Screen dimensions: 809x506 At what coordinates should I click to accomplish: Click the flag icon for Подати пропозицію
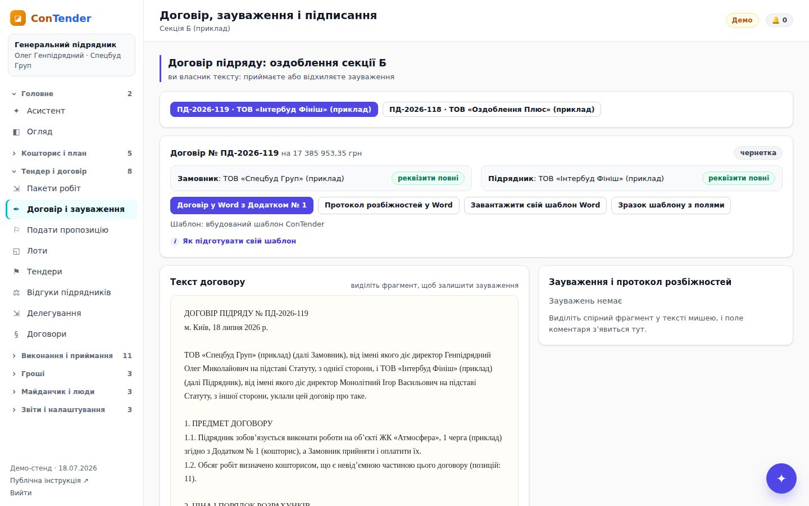tap(16, 230)
